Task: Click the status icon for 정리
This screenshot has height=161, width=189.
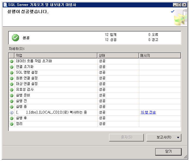Action: tap(12, 124)
